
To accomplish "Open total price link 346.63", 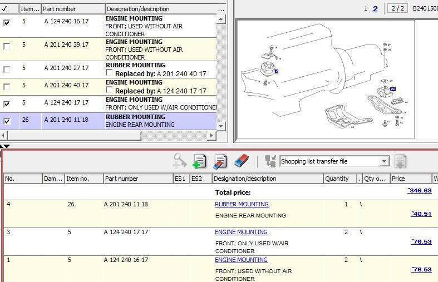I will [420, 191].
